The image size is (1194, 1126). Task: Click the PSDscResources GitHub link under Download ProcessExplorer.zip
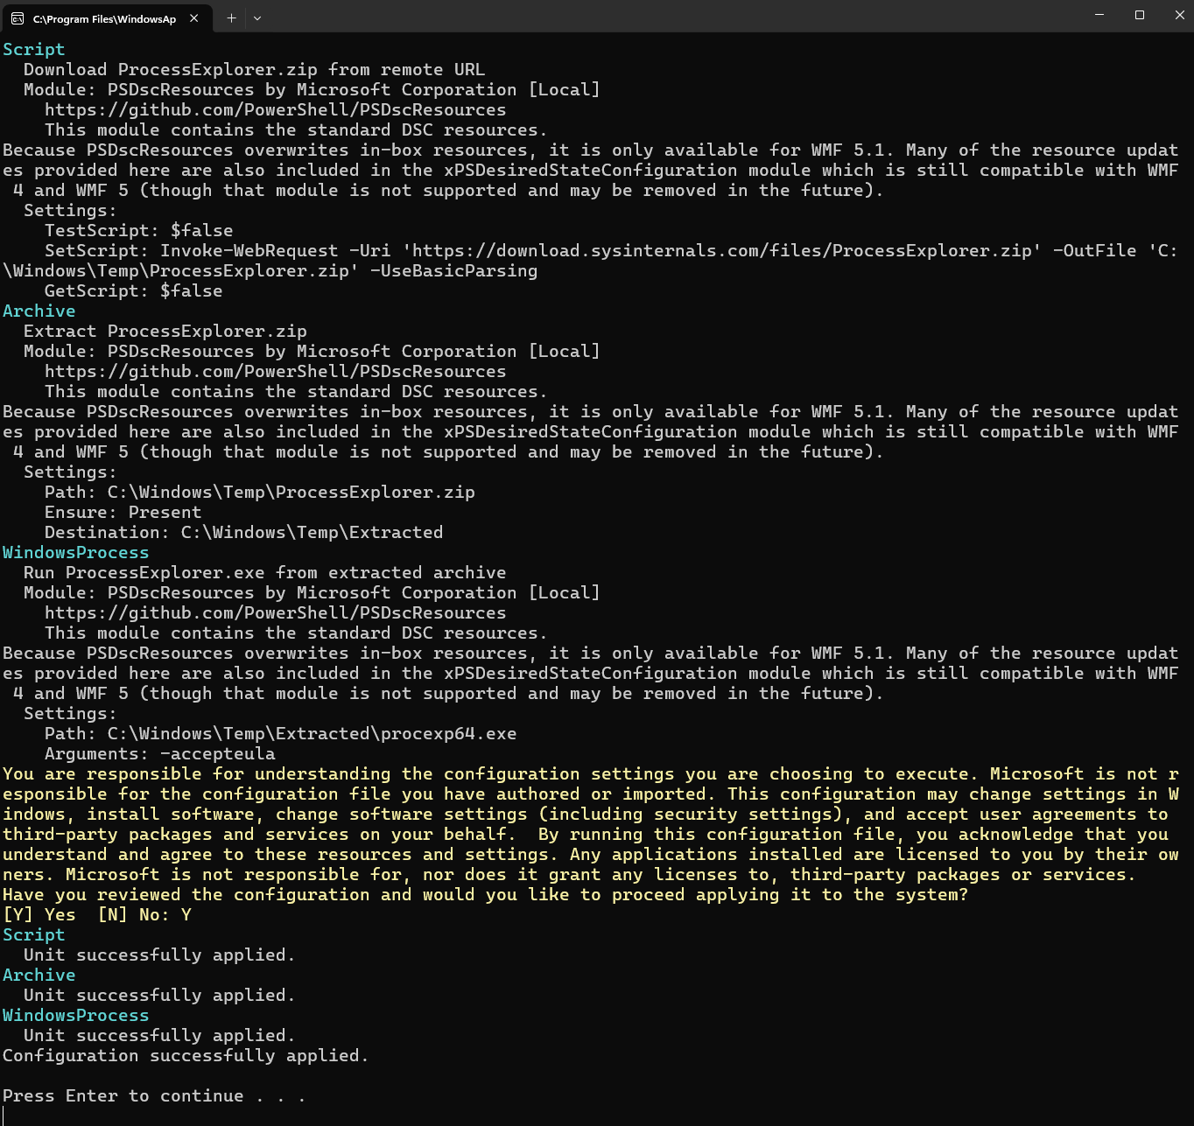[275, 110]
